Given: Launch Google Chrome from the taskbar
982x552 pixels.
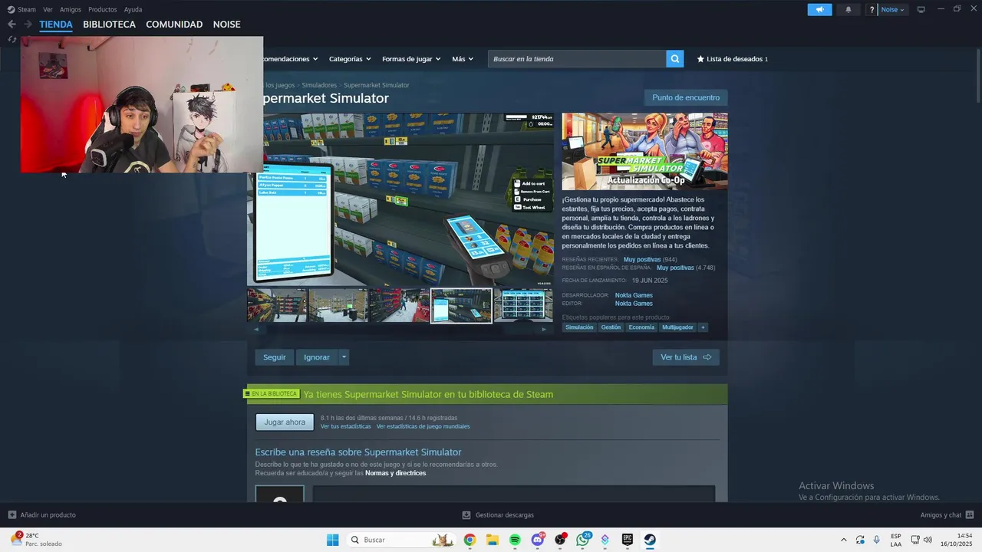Looking at the screenshot, I should pos(470,540).
